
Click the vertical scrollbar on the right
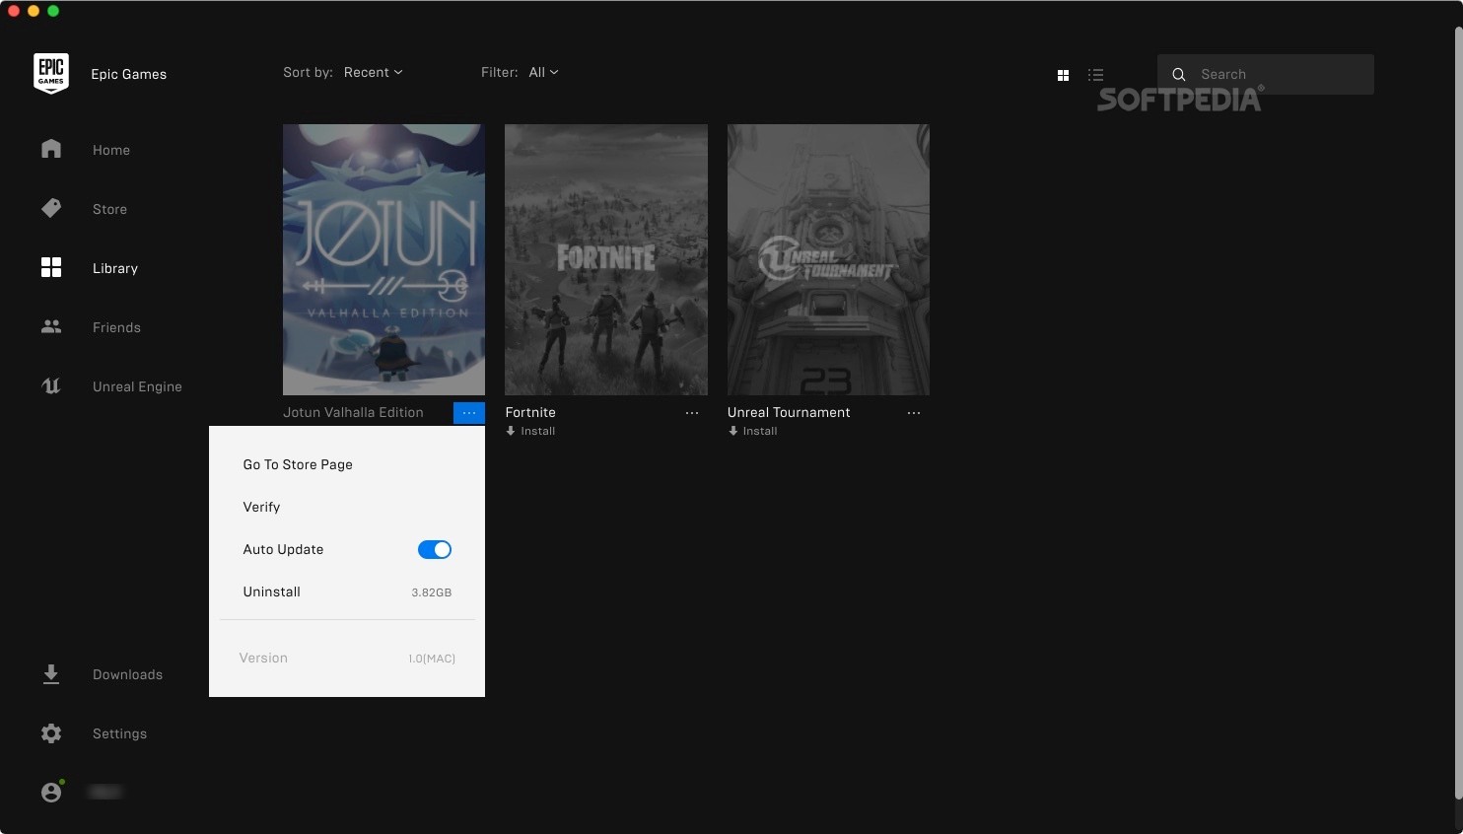(1459, 412)
